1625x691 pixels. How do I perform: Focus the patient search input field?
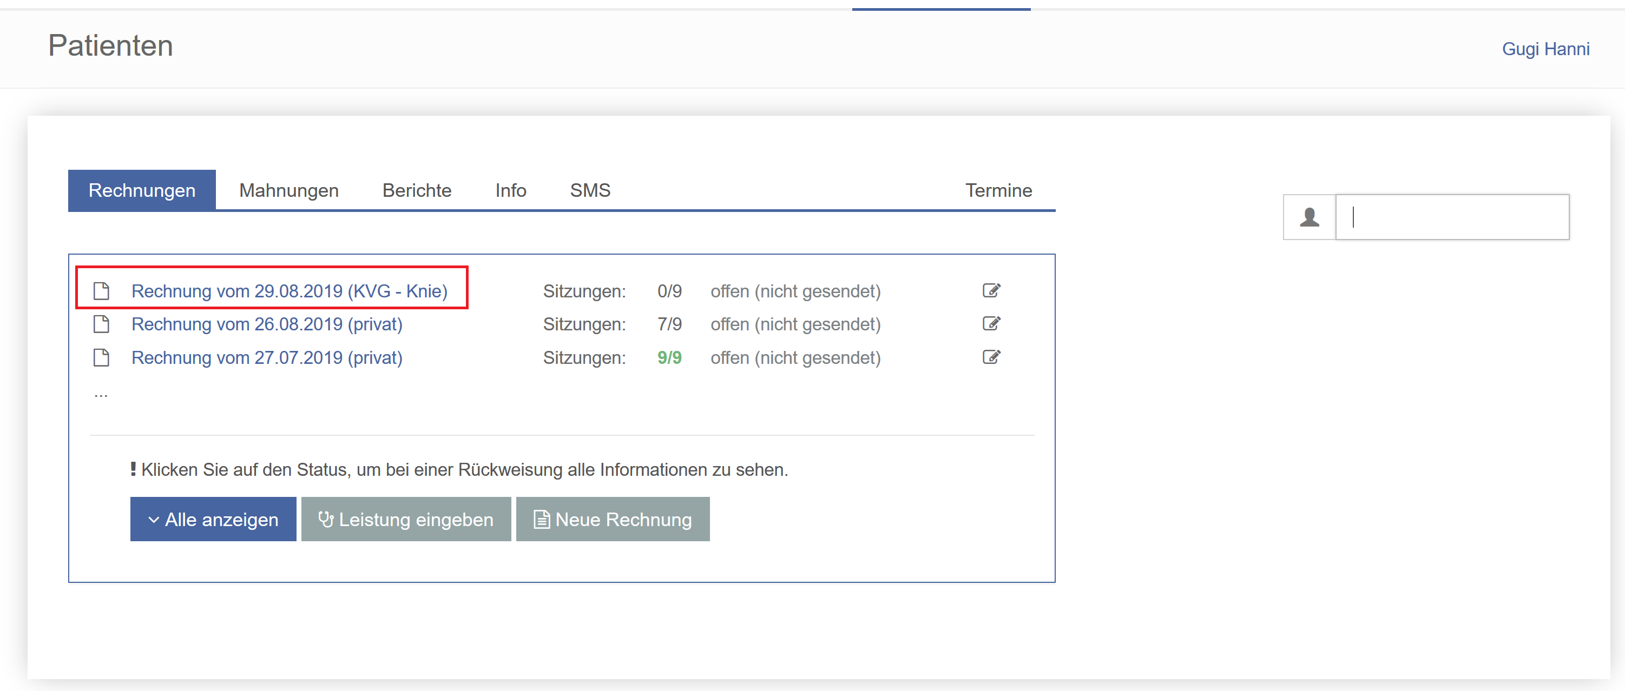[1452, 217]
